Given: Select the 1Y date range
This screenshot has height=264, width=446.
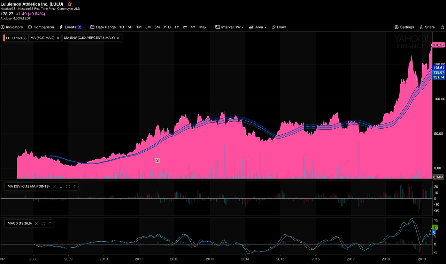Looking at the screenshot, I should click(177, 27).
